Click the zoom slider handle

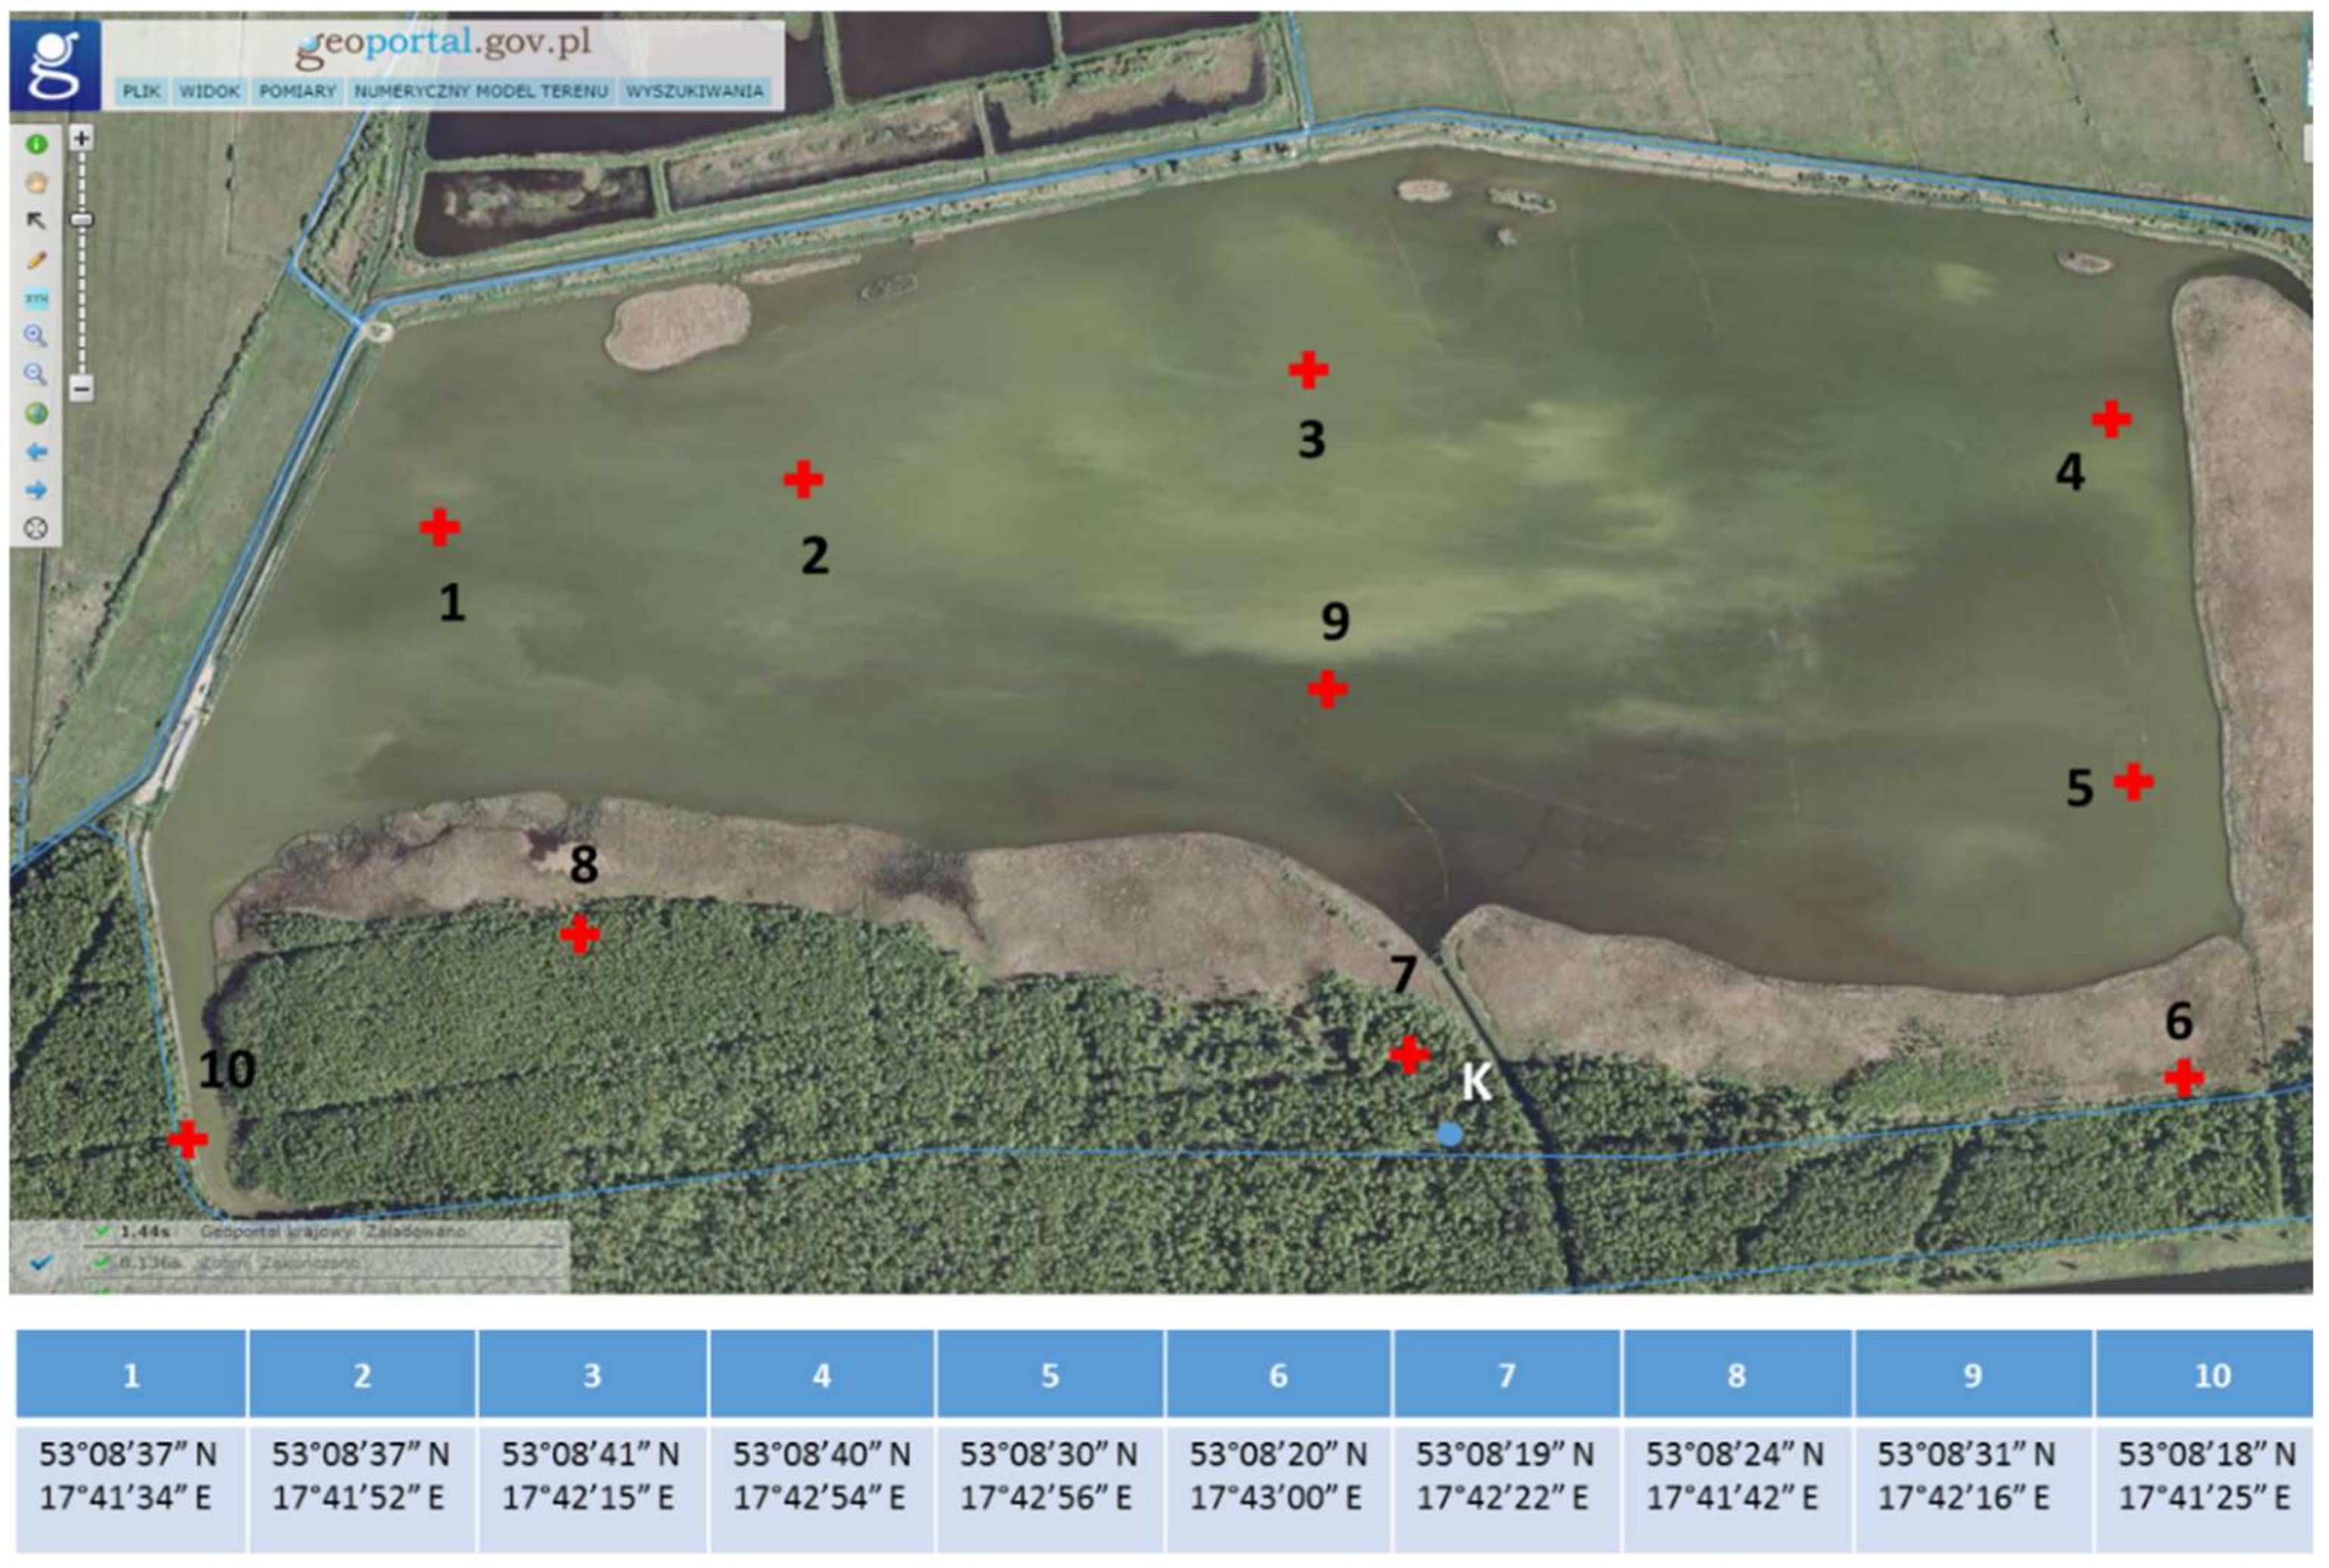pos(82,220)
